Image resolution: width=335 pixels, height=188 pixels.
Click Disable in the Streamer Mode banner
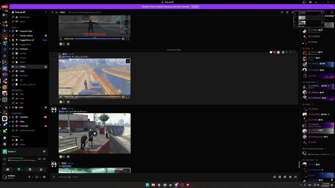pyautogui.click(x=195, y=7)
